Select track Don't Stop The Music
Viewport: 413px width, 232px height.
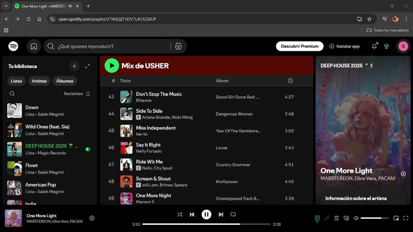206,97
